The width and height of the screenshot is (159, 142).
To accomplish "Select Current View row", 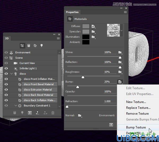I will 33,63.
